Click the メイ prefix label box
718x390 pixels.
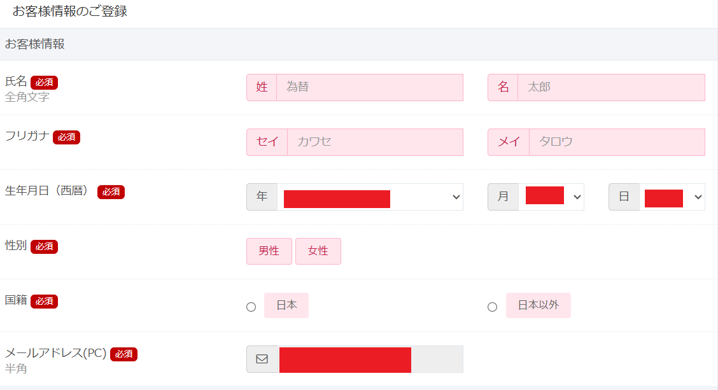point(509,142)
